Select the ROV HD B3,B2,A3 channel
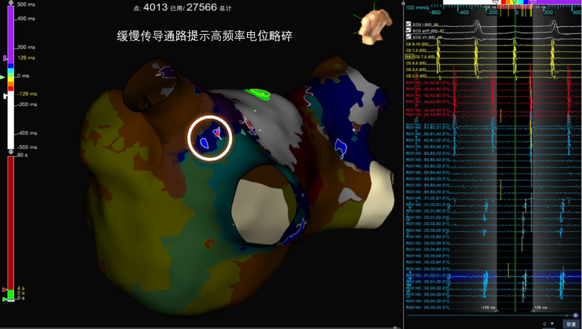 coord(427,160)
